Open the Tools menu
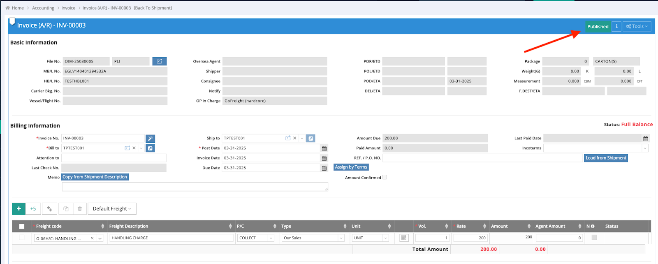The height and width of the screenshot is (264, 658). (x=637, y=26)
